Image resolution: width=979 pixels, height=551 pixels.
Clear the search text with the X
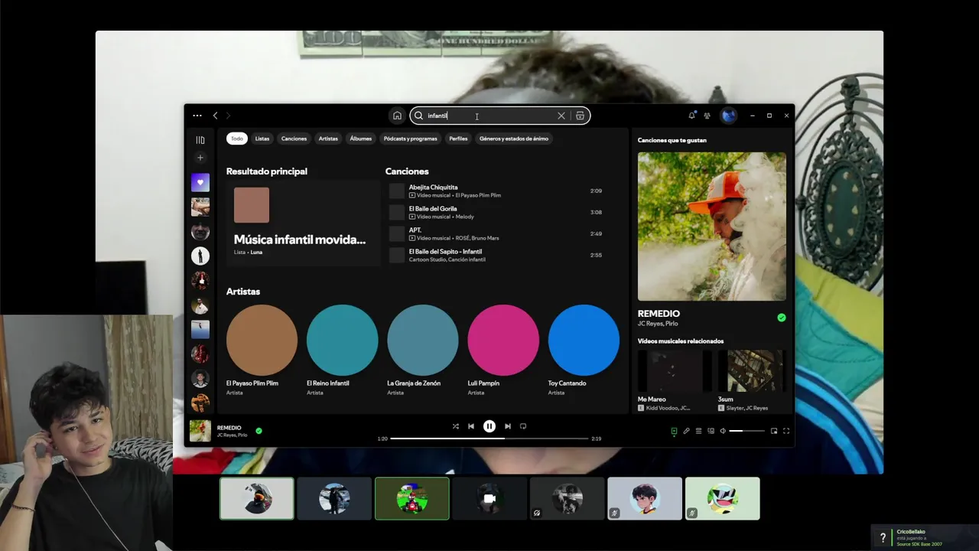coord(561,116)
